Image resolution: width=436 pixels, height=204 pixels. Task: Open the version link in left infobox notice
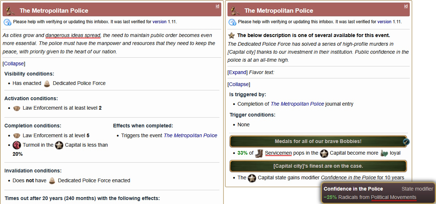pos(160,21)
